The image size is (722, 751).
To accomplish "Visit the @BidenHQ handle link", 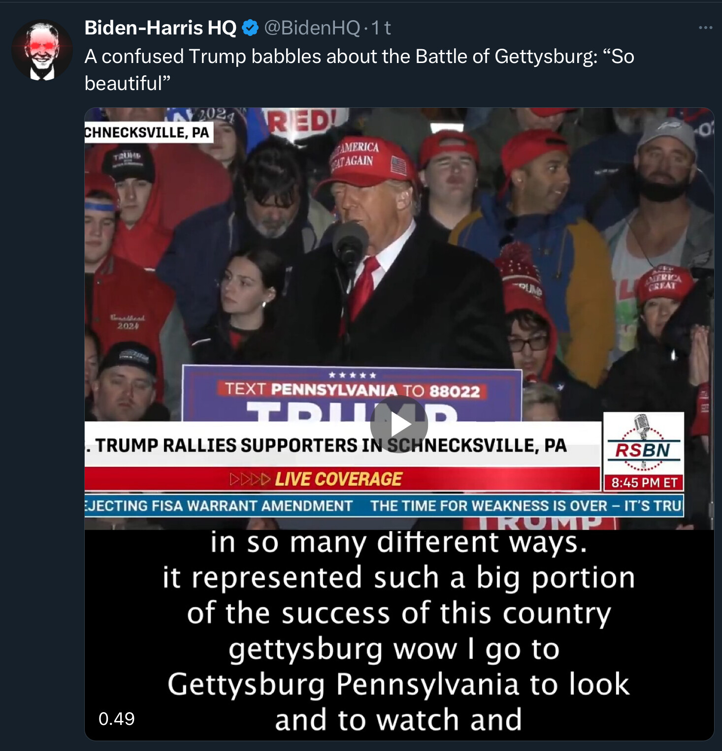I will [x=312, y=28].
